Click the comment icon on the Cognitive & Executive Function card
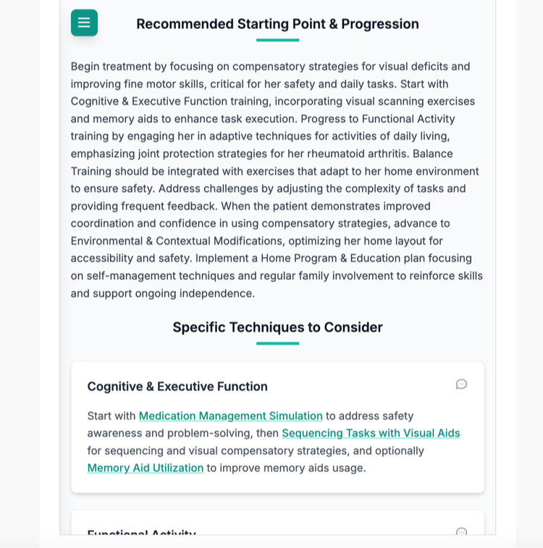This screenshot has width=543, height=548. (x=461, y=384)
